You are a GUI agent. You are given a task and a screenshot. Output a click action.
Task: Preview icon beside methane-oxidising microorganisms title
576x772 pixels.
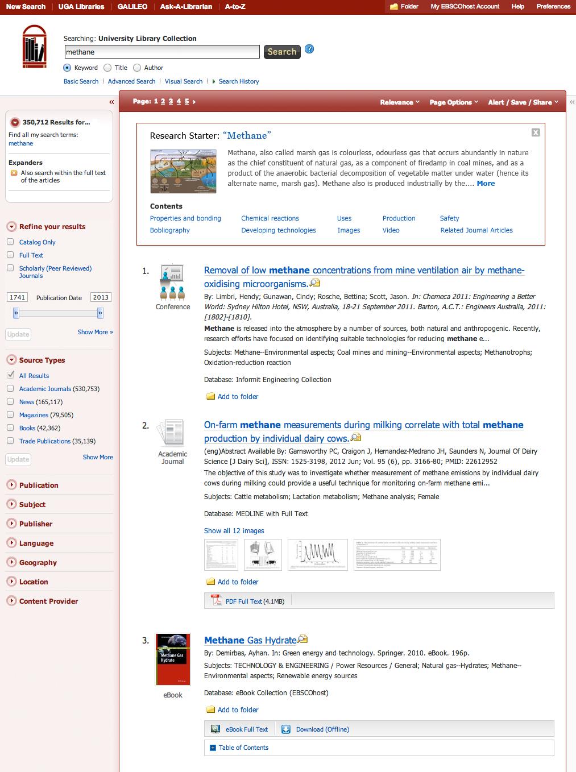pos(315,283)
